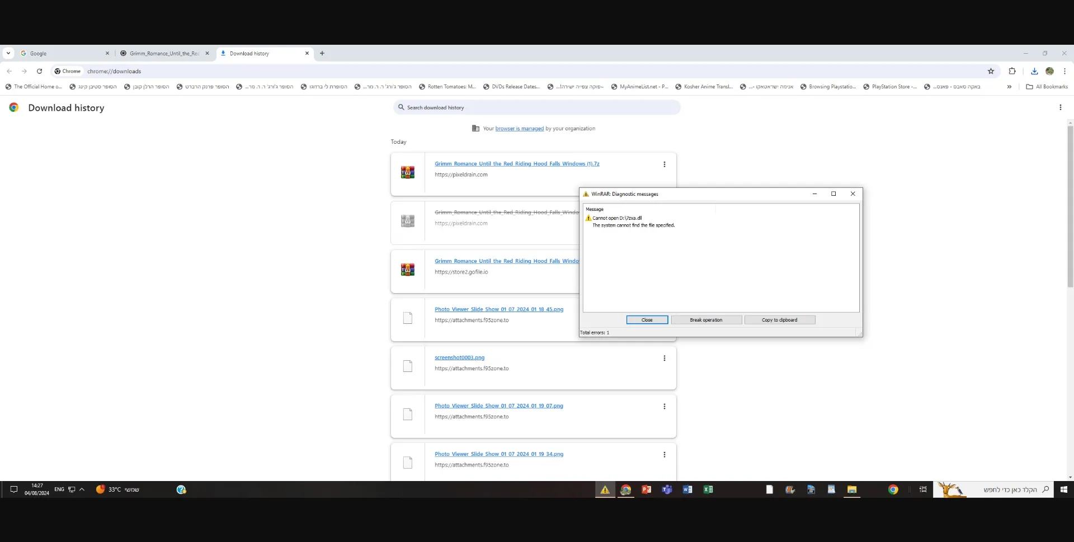Click Copy to clipboard button

click(x=779, y=320)
